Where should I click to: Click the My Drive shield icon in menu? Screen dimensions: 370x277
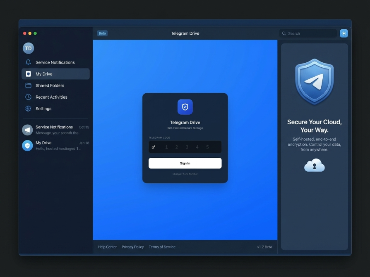[28, 74]
